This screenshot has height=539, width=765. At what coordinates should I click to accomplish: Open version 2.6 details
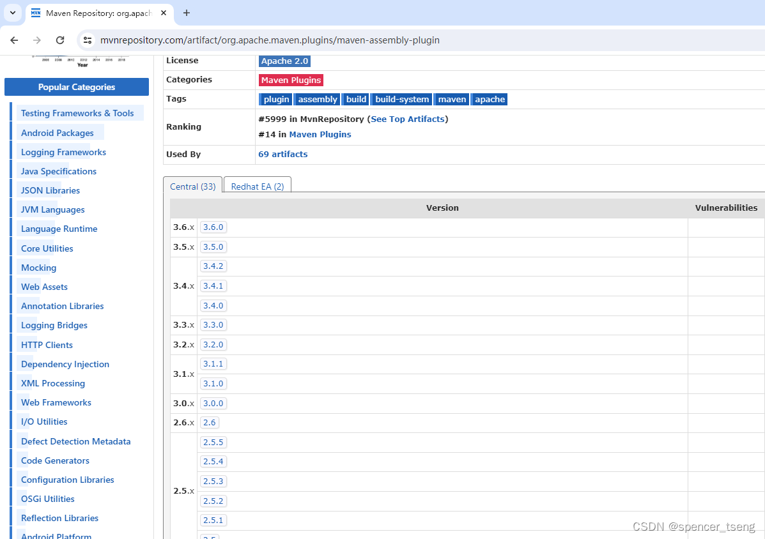point(209,422)
